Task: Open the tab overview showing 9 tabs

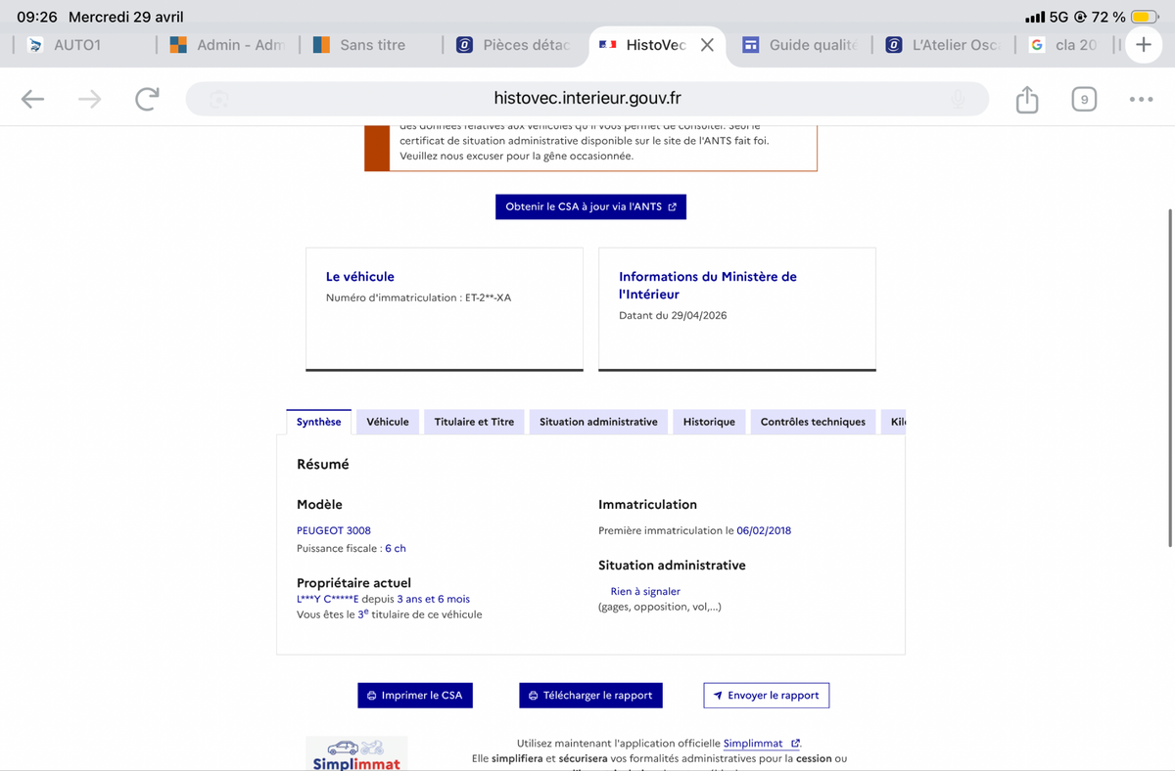Action: tap(1083, 99)
